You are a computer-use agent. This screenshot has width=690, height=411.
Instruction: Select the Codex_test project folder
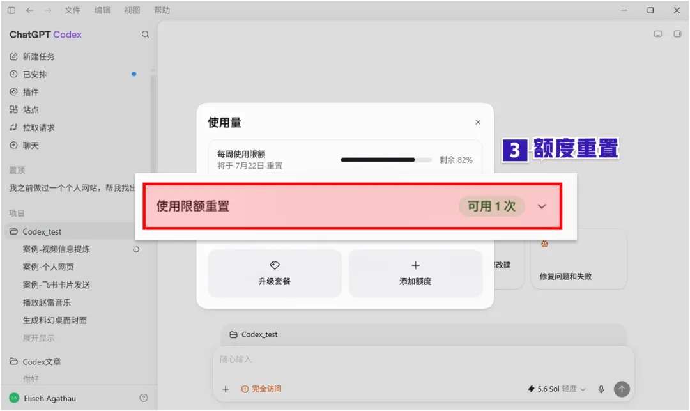coord(70,231)
